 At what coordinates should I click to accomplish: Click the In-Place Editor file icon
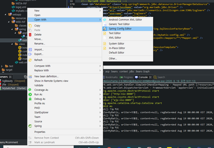(105, 48)
